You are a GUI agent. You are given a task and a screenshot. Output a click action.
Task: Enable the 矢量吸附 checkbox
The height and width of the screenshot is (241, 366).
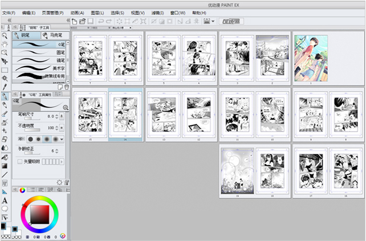coord(20,161)
